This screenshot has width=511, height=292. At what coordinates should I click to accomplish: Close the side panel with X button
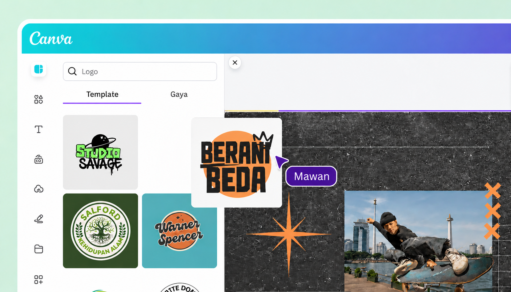tap(235, 63)
